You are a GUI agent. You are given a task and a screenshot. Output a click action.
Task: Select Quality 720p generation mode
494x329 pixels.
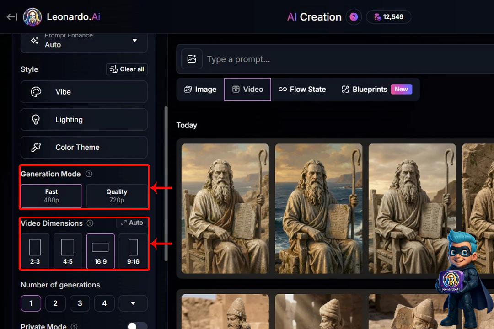pyautogui.click(x=117, y=196)
